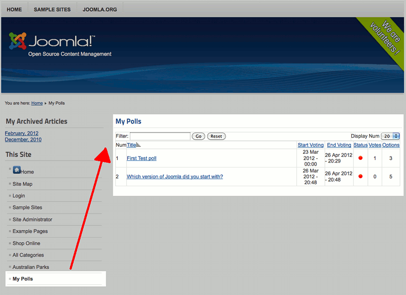Viewport: 406px width, 295px height.
Task: Click the red status dot for First Test poll
Action: point(360,158)
